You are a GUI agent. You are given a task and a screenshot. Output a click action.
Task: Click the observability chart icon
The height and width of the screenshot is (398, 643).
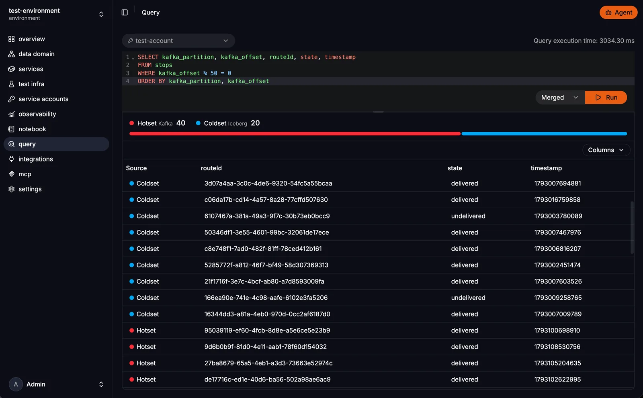(11, 114)
